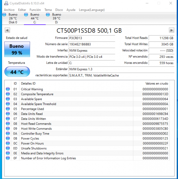Click the serial number field 1934E21B6BB3

[x=92, y=44]
